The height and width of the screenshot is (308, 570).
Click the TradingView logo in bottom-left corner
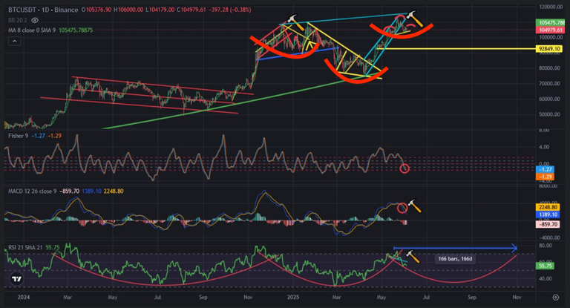[16, 279]
